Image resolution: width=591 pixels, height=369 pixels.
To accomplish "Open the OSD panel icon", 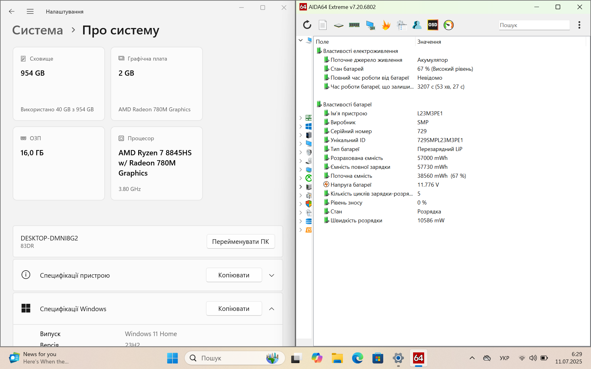I will click(433, 25).
